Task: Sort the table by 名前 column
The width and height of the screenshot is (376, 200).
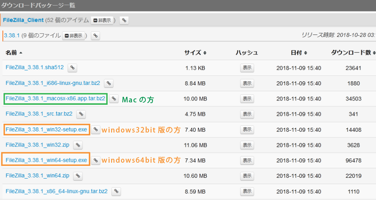Action: (x=14, y=52)
